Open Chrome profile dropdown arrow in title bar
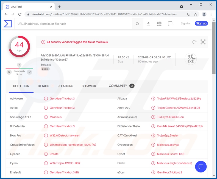Viewport: 217px width, 179px height. [182, 7]
